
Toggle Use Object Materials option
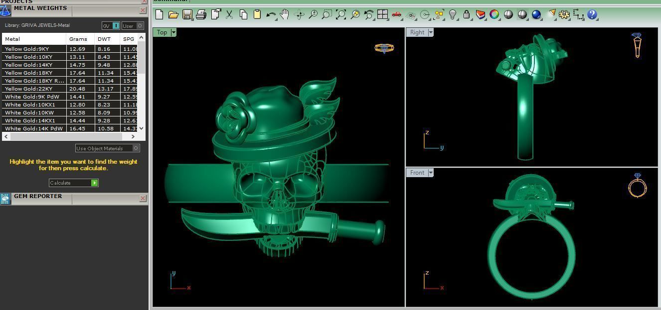(x=107, y=148)
